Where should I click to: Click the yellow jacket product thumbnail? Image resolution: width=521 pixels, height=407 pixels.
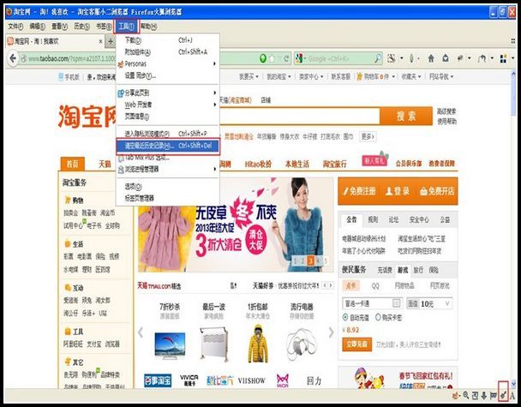tap(258, 344)
